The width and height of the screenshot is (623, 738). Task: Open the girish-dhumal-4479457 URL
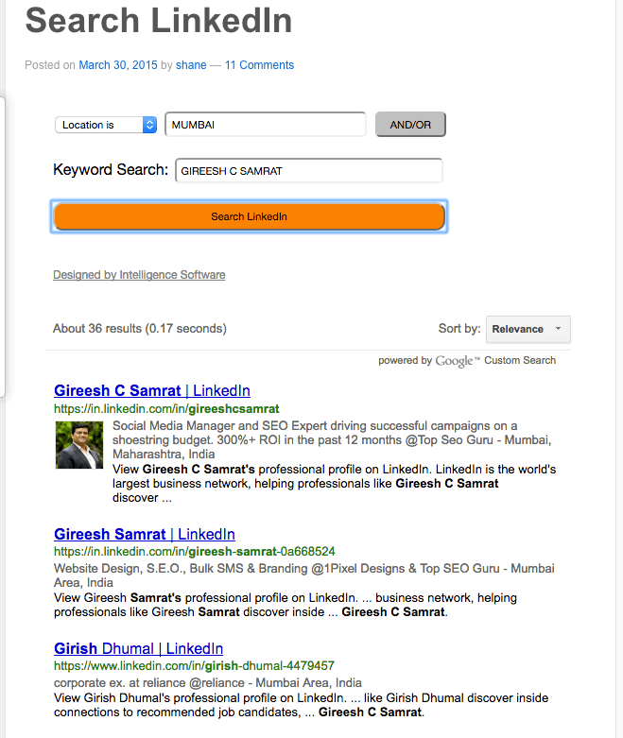pos(194,665)
